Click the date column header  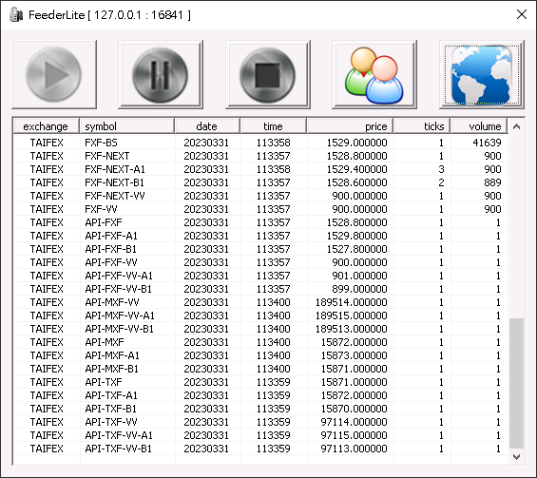207,126
